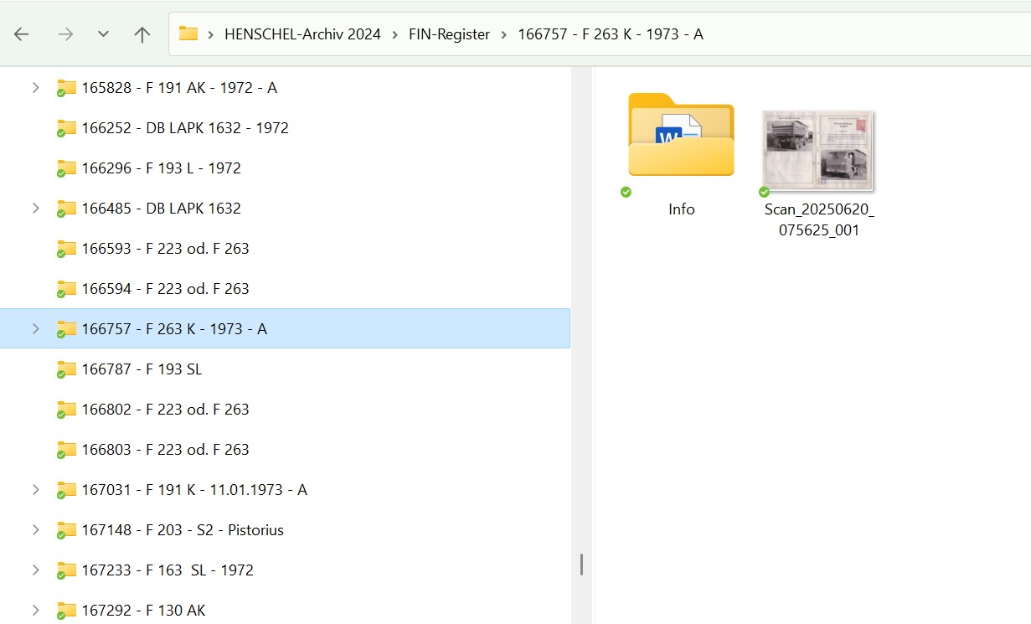Expand the 166485 - DB LAPK 1632 folder
This screenshot has width=1031, height=624.
35,209
